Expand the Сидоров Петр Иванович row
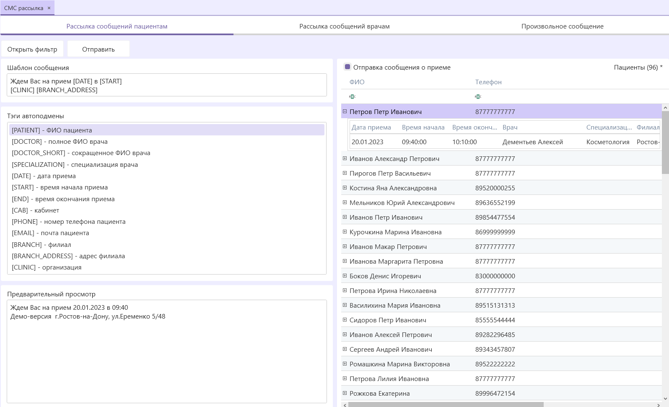 point(345,320)
